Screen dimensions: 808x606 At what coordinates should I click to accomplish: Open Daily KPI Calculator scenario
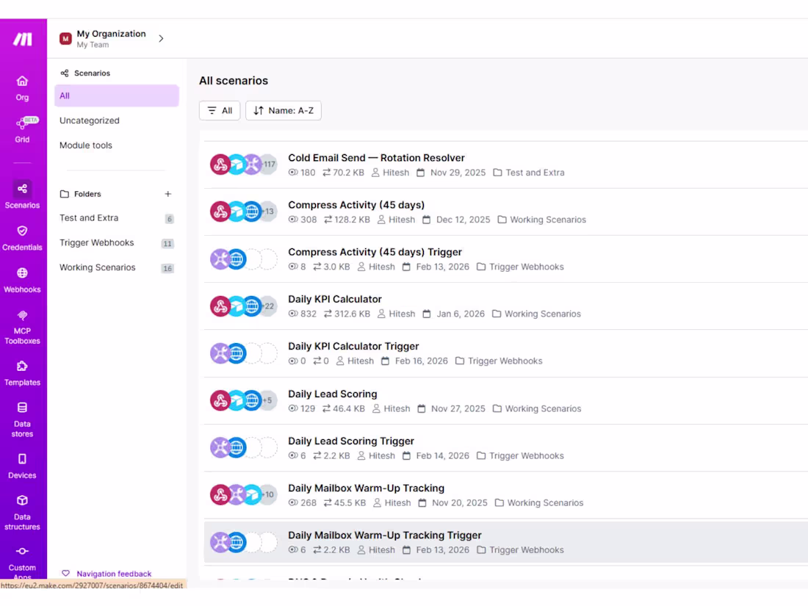tap(334, 299)
